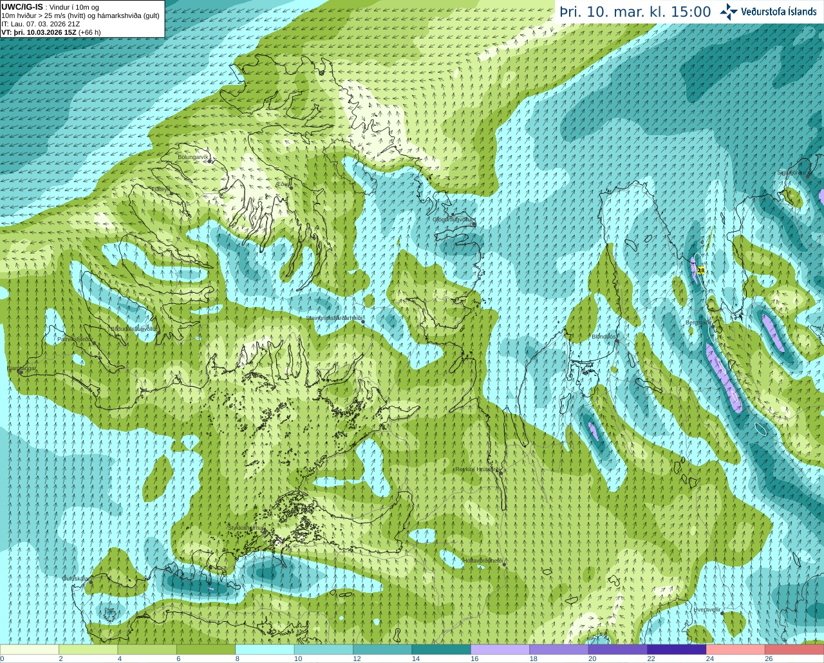This screenshot has width=824, height=663.
Task: Click the Stykkishólmur station label
Action: 246,528
